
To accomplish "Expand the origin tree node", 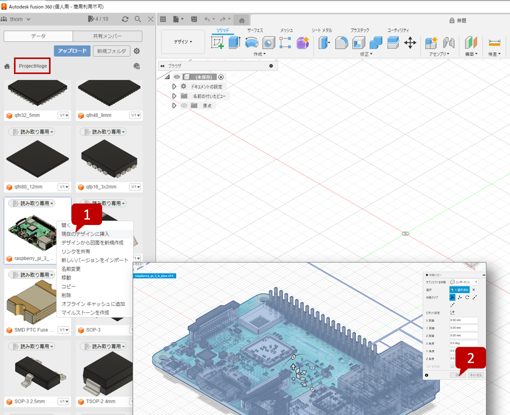I will [x=174, y=105].
